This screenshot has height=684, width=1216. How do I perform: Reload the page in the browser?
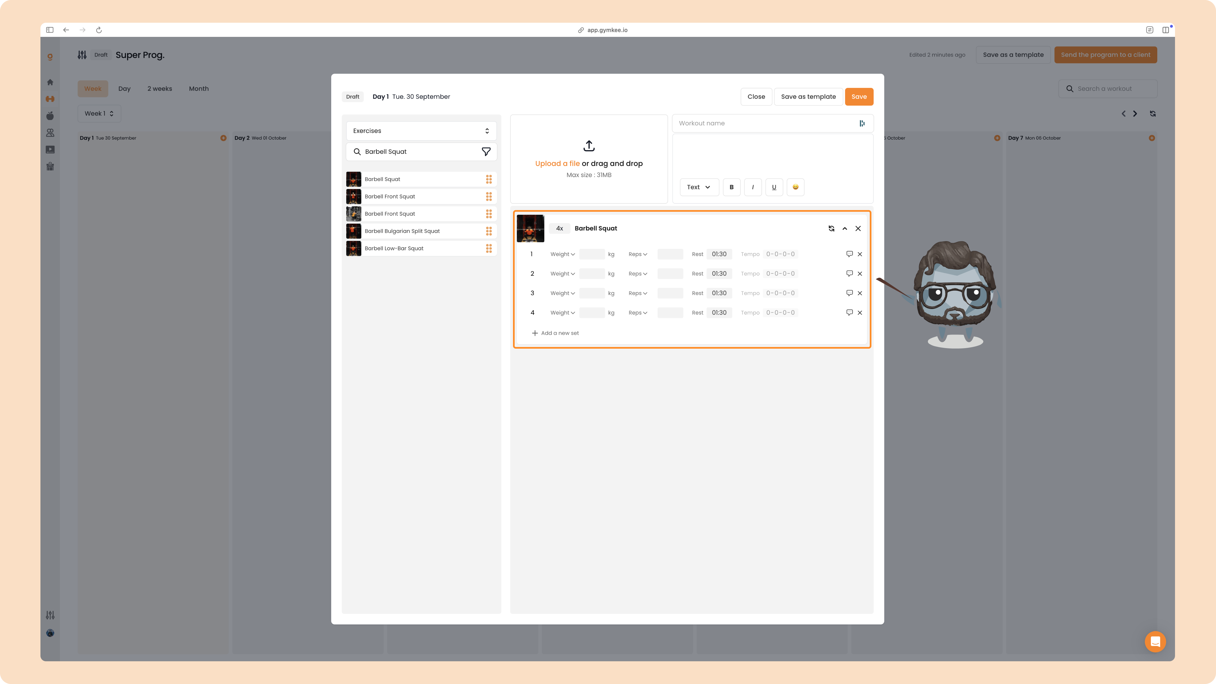[99, 30]
